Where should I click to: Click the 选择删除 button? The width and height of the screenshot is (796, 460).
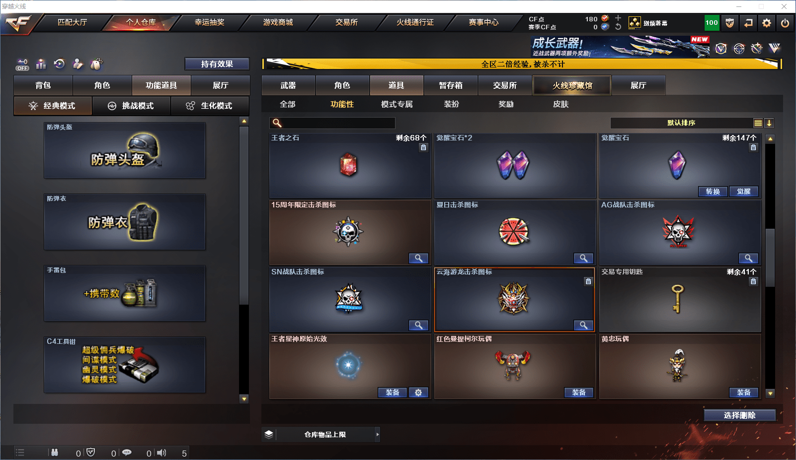click(x=739, y=415)
